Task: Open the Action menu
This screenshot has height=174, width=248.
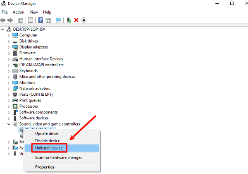Action: coord(19,12)
